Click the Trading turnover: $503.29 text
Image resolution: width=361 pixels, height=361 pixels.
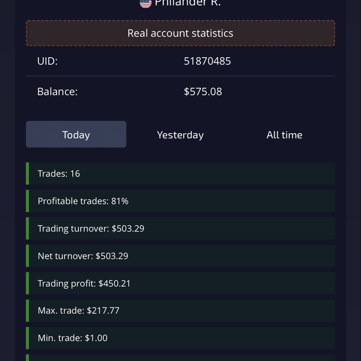[x=91, y=229]
